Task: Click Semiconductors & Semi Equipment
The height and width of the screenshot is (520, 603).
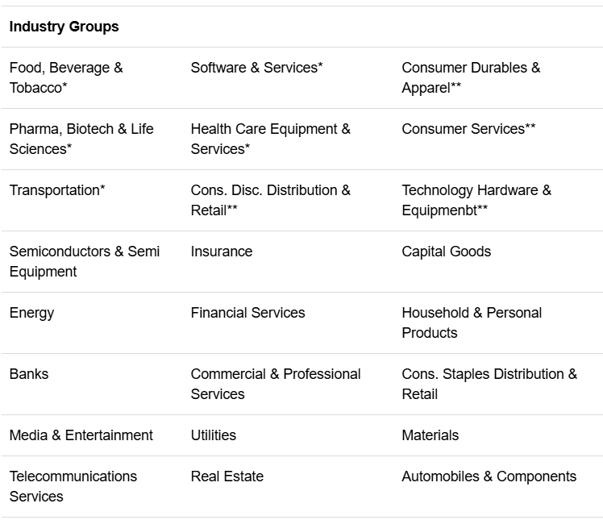Action: [x=85, y=261]
